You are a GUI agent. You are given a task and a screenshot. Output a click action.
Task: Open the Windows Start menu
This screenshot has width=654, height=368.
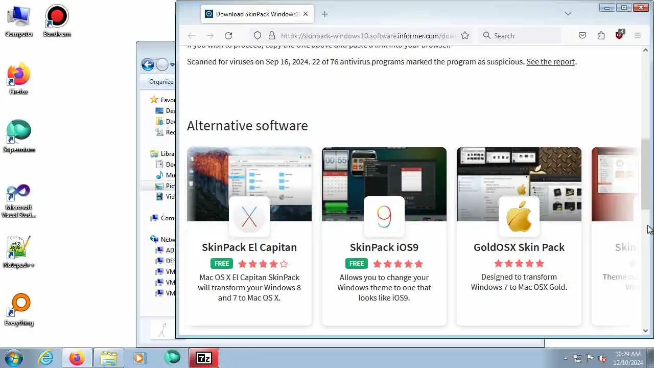tap(13, 358)
